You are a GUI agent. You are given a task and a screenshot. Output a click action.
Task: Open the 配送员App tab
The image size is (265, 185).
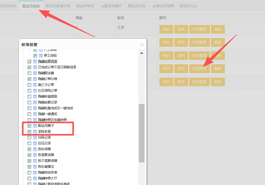[x=188, y=6]
